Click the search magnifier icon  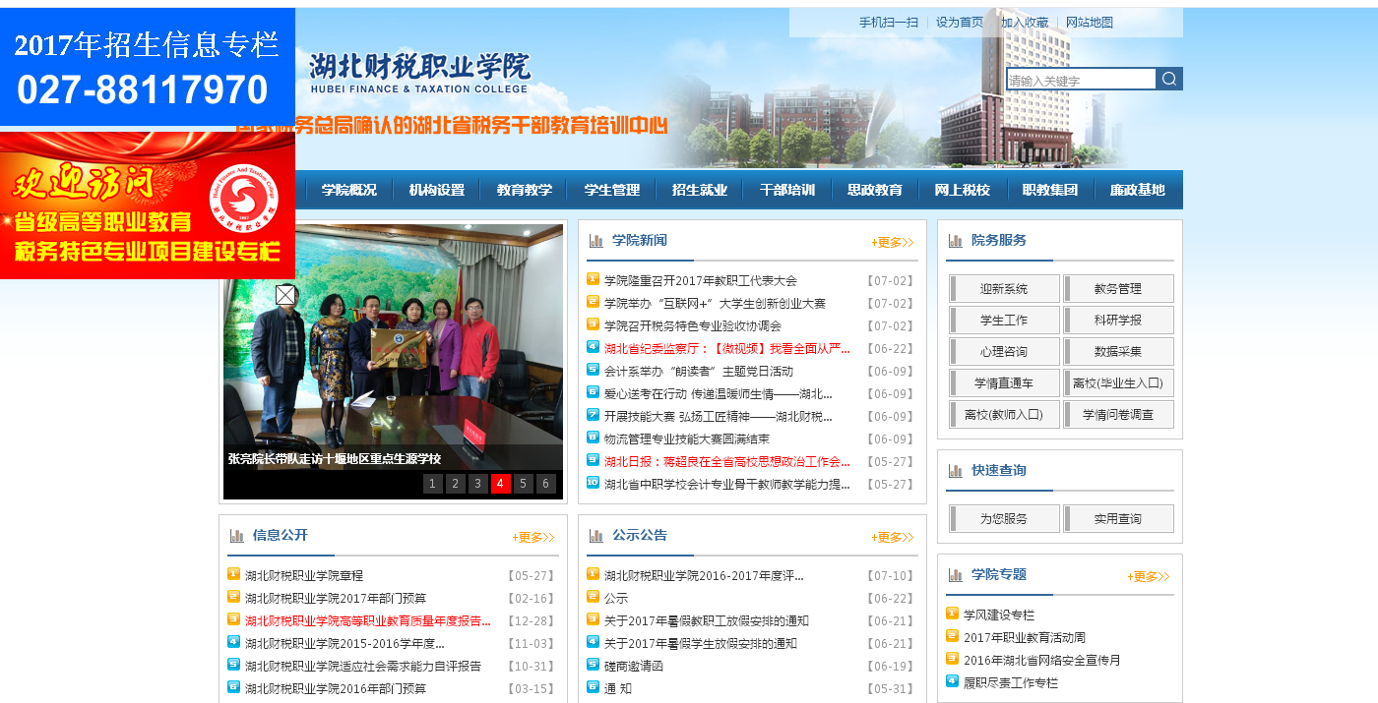(1169, 79)
